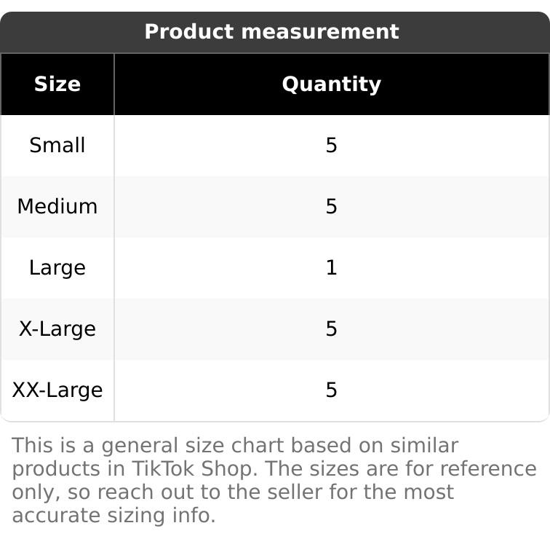Select the XX-Large size cell
The height and width of the screenshot is (539, 550).
click(x=57, y=390)
